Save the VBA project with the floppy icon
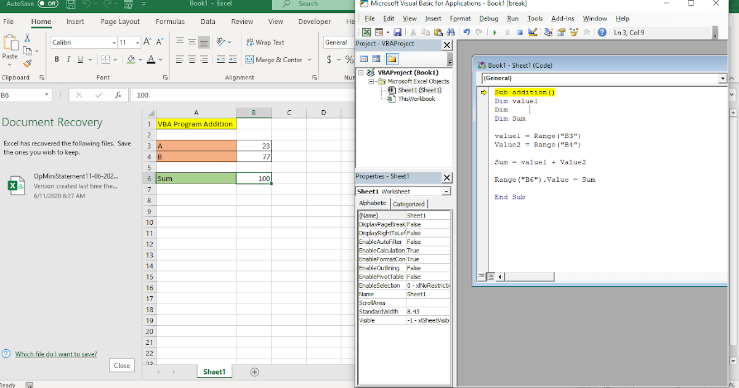 tap(397, 32)
